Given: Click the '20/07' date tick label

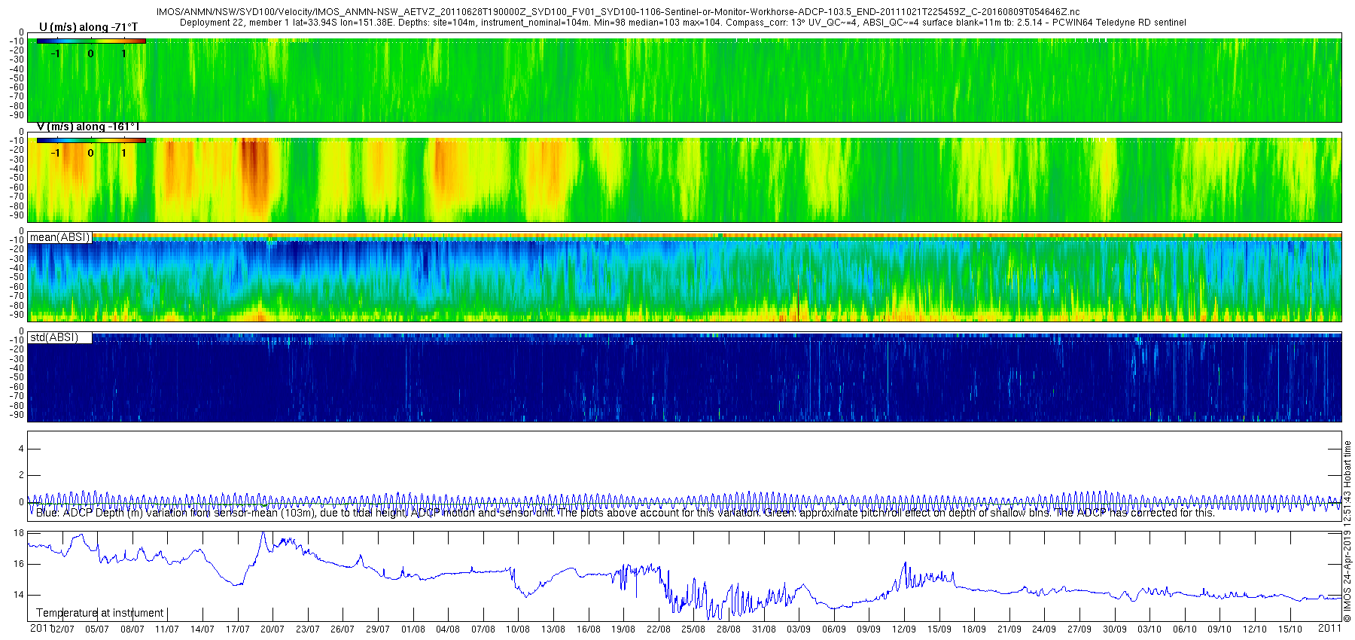Looking at the screenshot, I should pos(273,629).
